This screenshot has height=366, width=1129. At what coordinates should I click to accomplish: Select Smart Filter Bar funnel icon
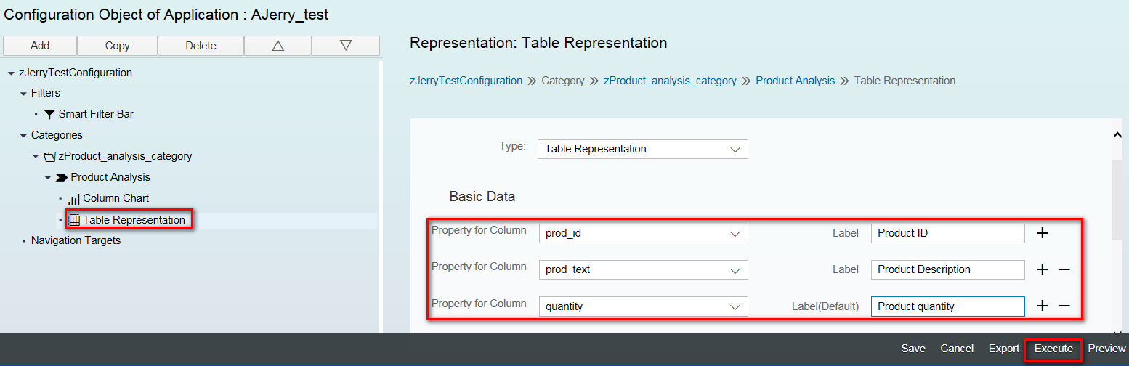coord(49,114)
